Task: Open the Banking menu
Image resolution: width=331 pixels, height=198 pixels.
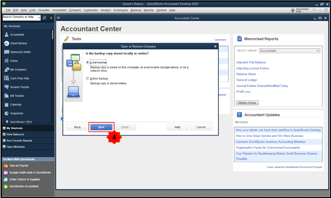Action: click(136, 10)
